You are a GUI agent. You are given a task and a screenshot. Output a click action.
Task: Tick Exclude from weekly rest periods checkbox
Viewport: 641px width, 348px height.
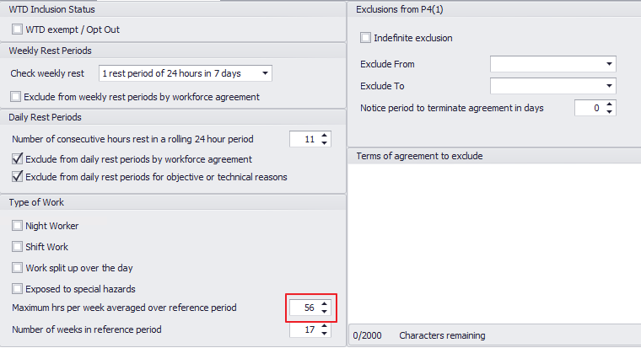click(19, 97)
